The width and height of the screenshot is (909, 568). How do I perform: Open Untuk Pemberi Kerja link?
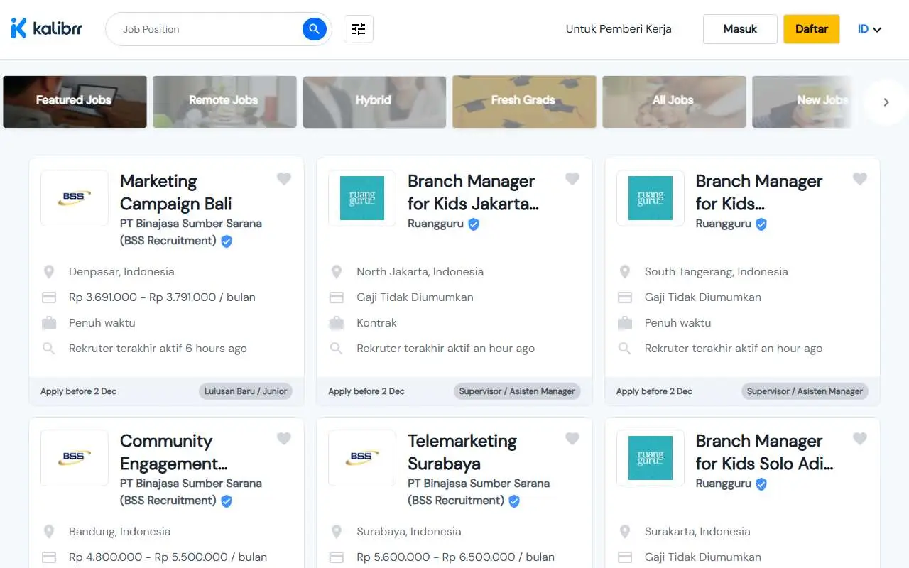[x=619, y=29]
